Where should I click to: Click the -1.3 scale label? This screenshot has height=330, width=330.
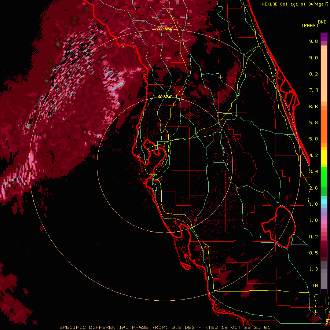312,269
